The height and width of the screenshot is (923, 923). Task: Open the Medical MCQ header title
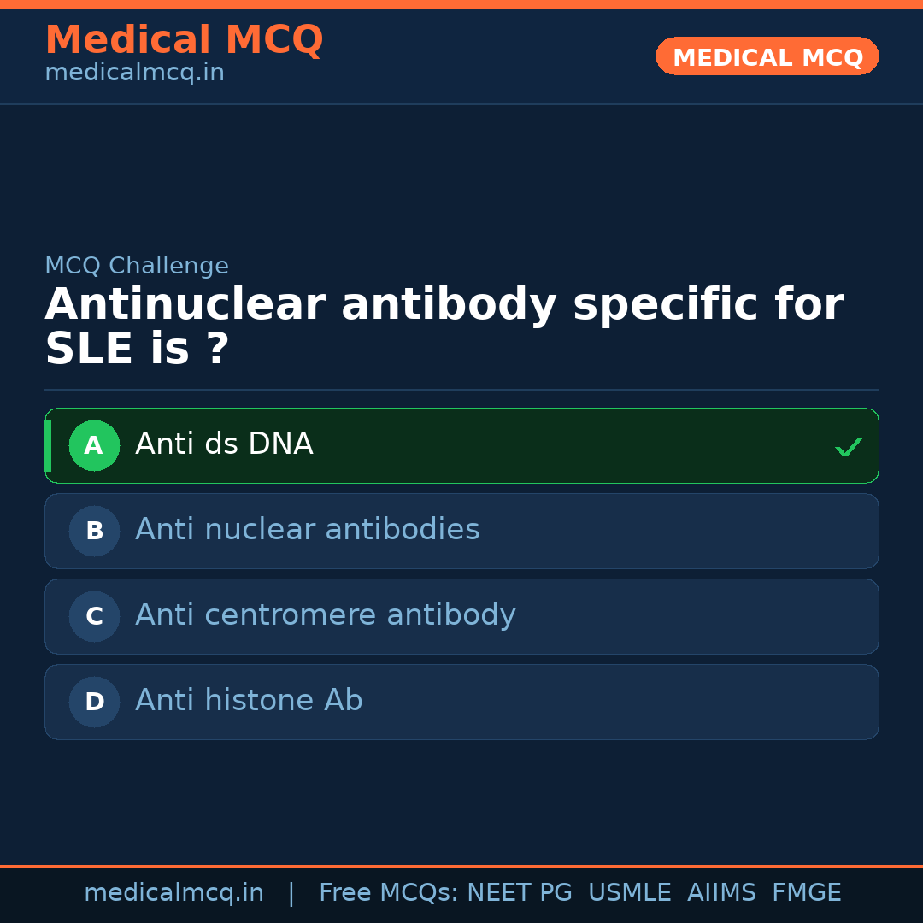point(184,40)
